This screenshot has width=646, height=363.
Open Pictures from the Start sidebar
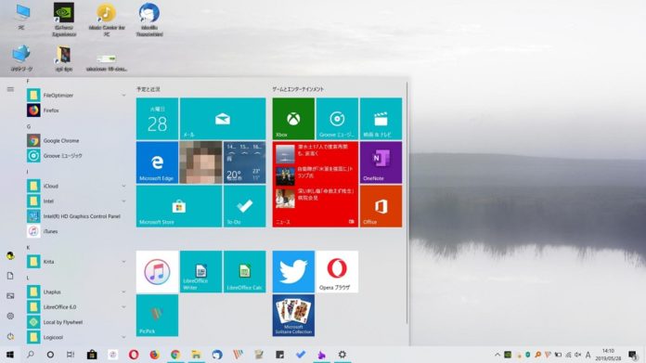[10, 296]
